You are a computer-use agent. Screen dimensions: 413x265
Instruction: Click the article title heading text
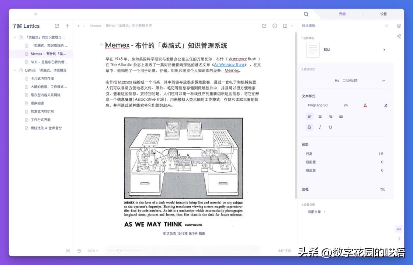tap(166, 46)
